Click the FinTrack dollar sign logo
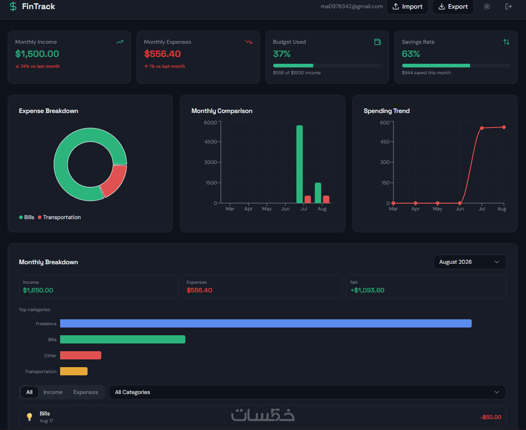This screenshot has height=430, width=526. [13, 6]
